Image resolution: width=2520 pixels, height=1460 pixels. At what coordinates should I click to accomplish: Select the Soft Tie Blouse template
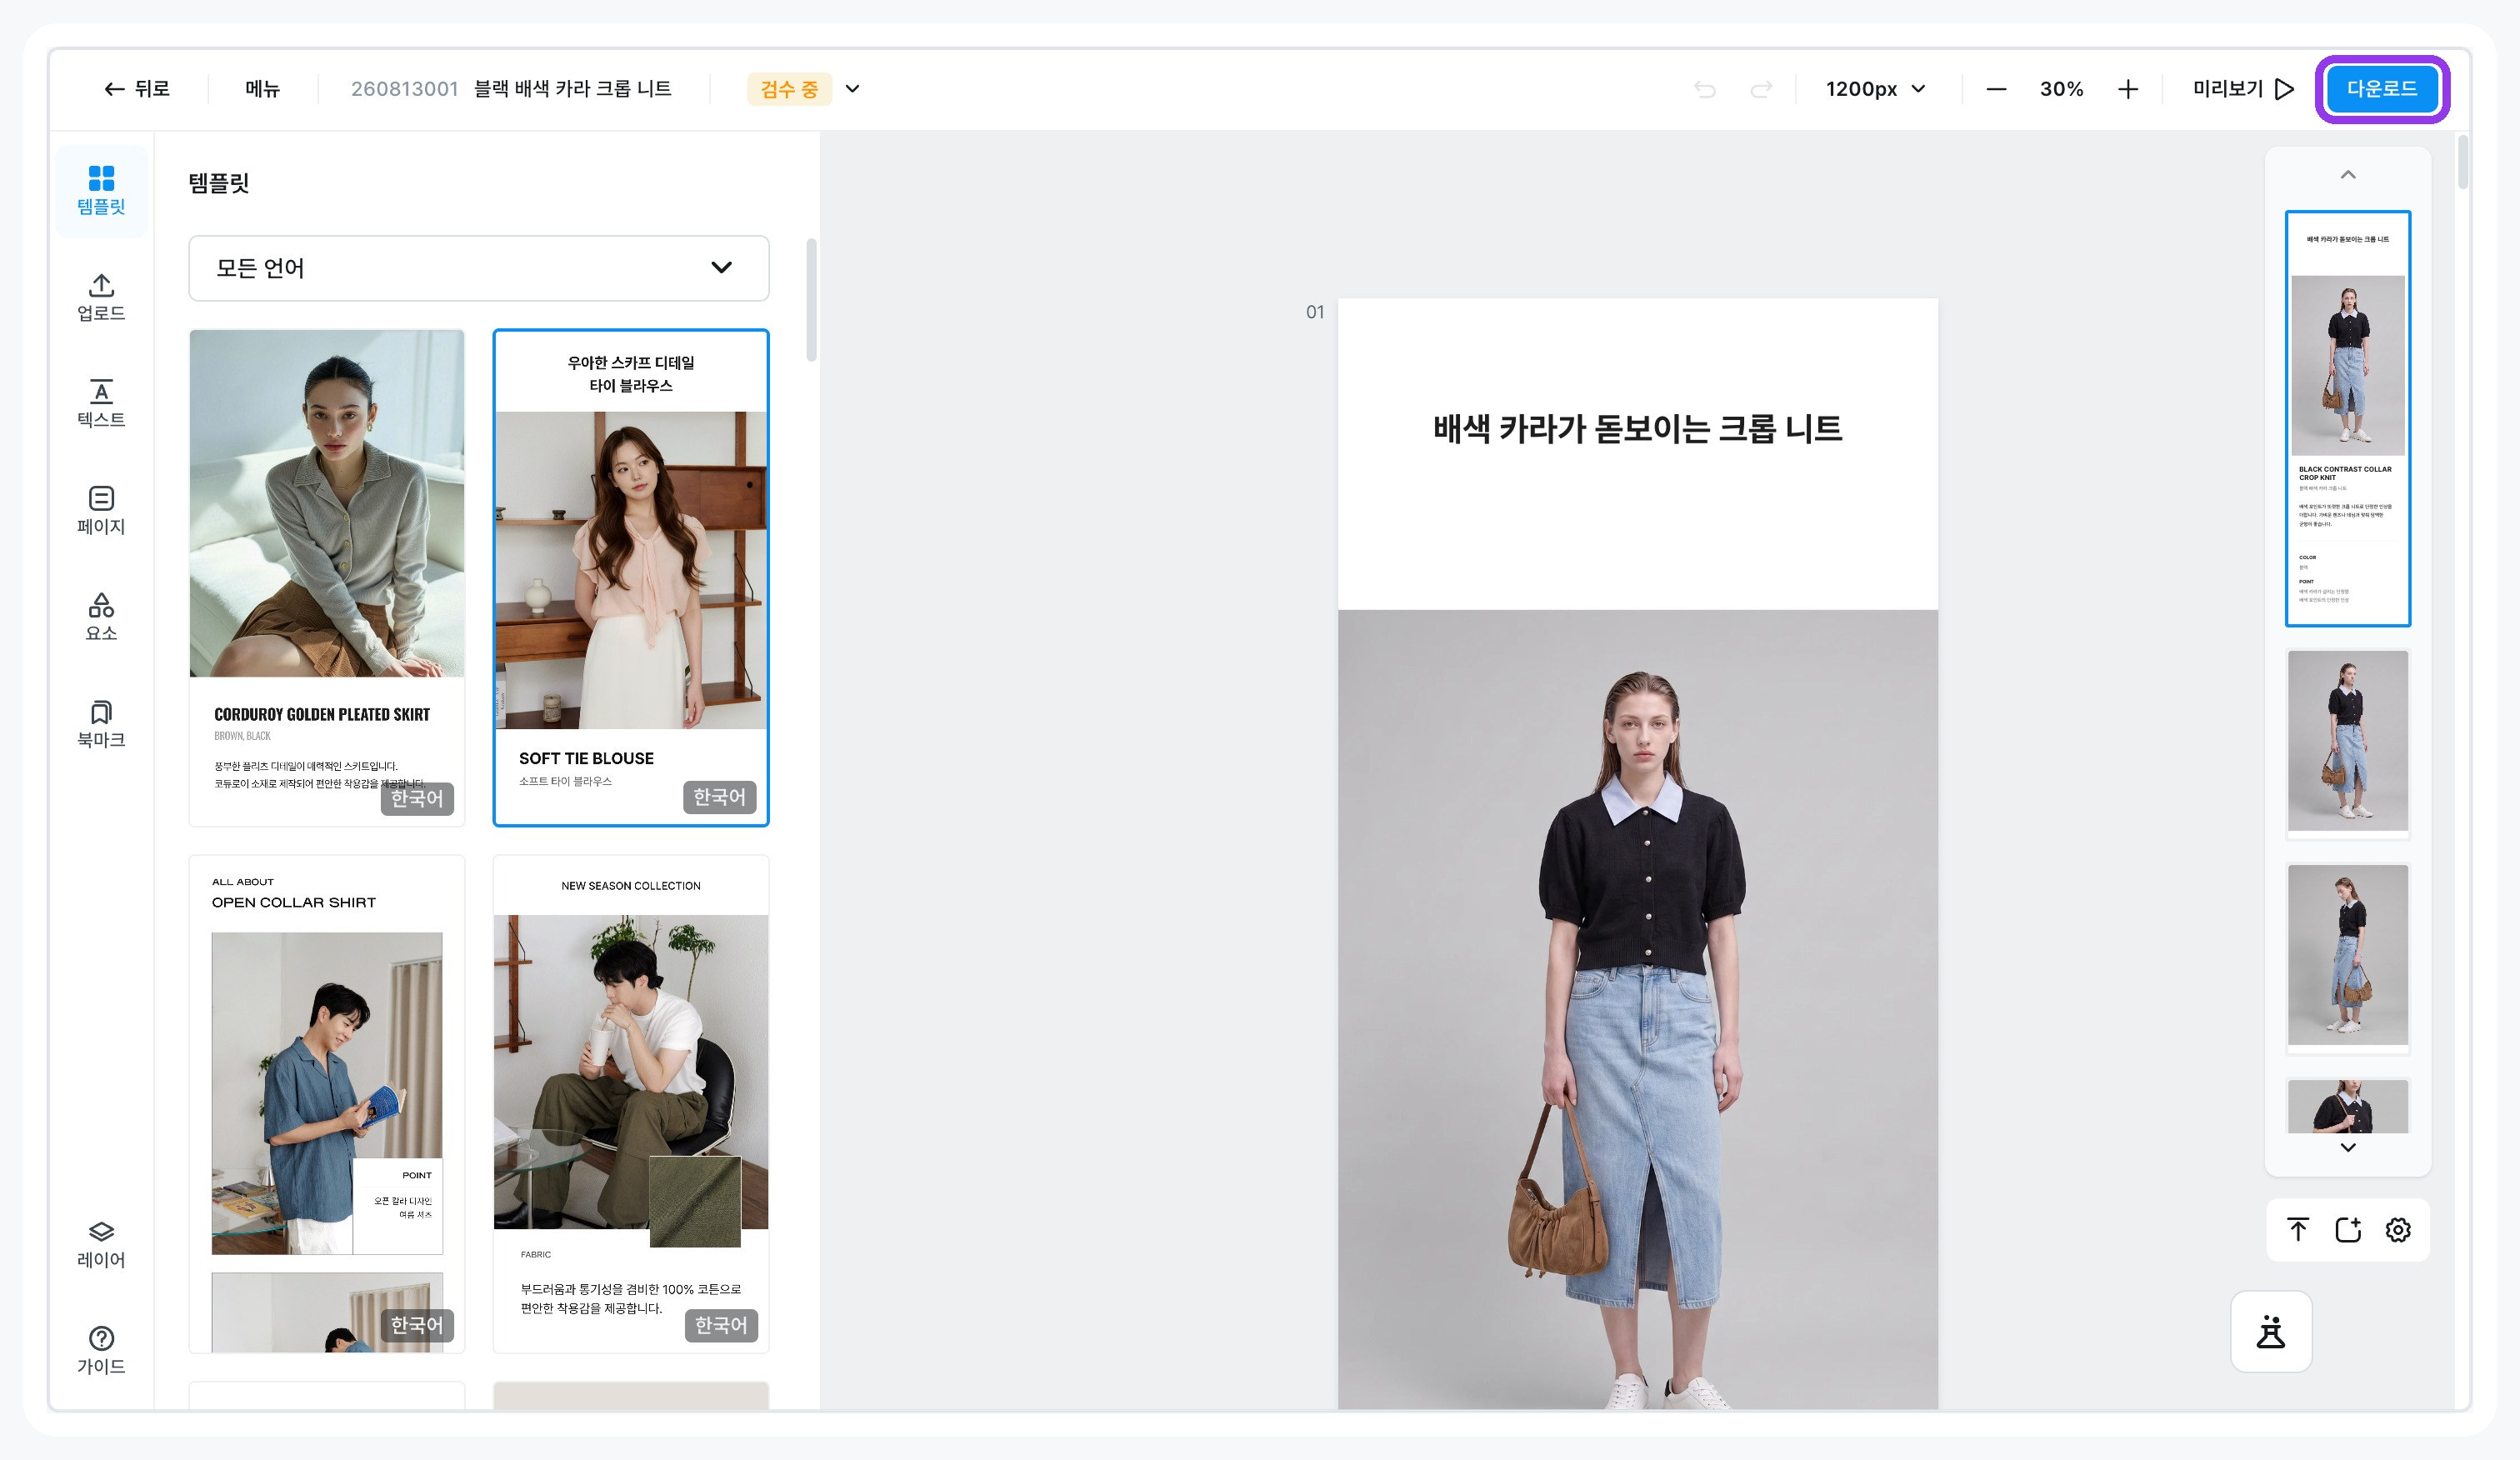pos(631,578)
